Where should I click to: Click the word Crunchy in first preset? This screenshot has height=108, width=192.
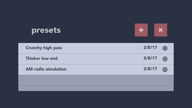click(34, 48)
